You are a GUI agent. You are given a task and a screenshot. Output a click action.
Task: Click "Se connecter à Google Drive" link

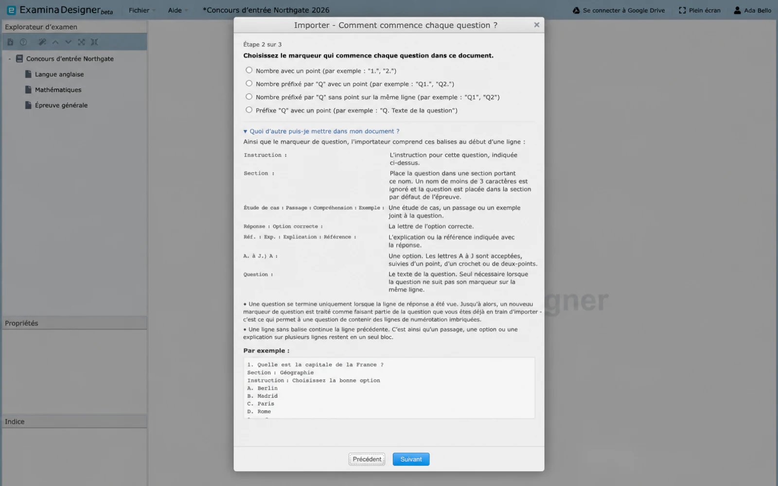624,10
